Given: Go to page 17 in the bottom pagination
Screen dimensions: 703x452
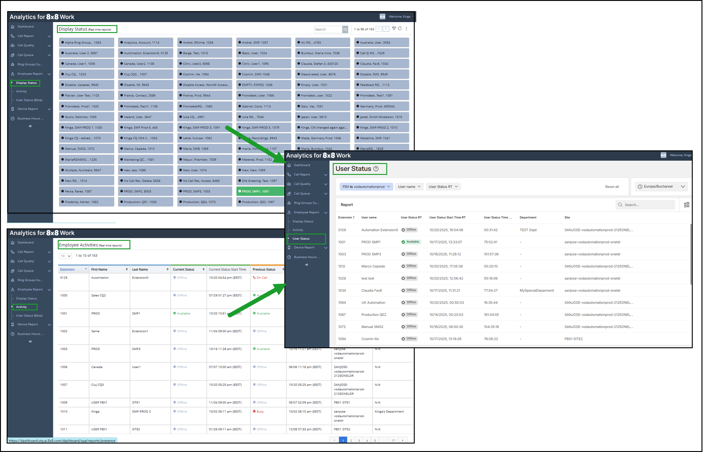Looking at the screenshot, I should 393,441.
